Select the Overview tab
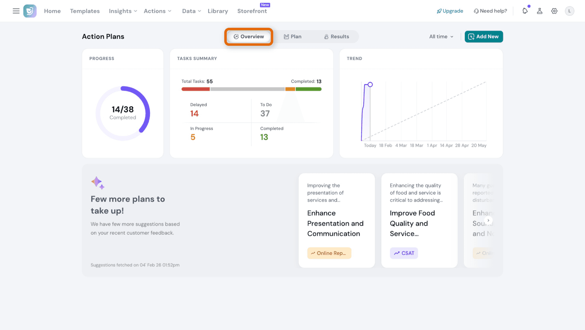 click(249, 37)
